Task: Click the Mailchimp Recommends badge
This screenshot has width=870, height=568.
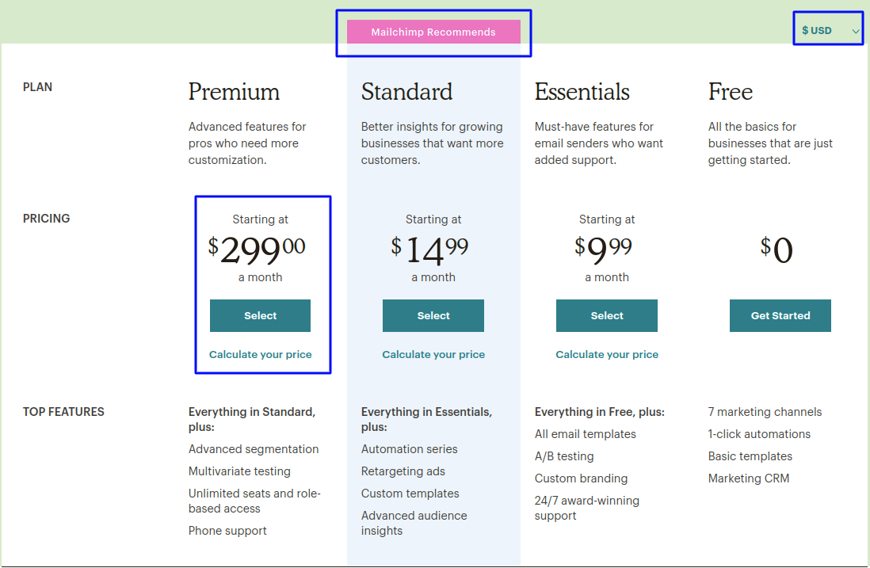Action: point(433,32)
